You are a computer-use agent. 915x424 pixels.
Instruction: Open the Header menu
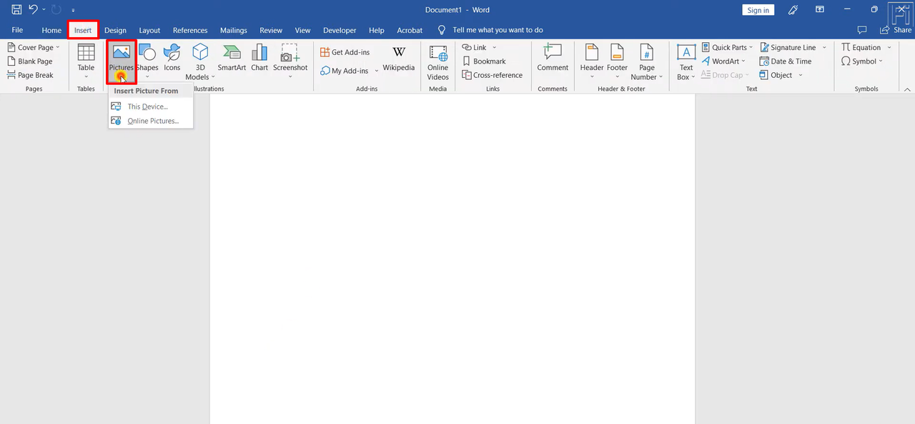pos(592,61)
